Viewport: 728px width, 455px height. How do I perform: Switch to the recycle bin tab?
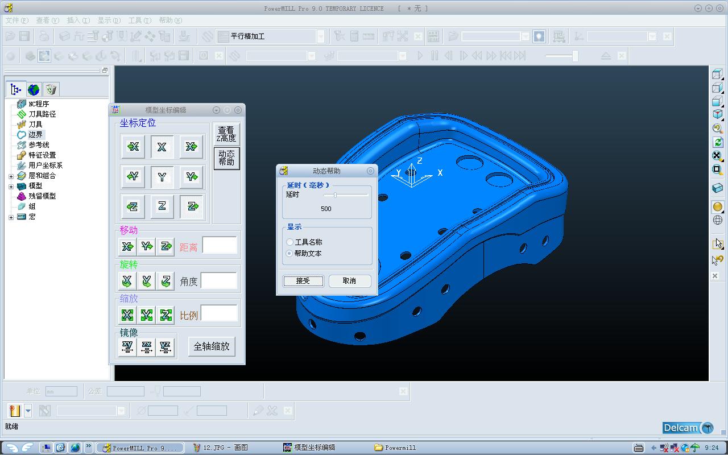click(x=51, y=89)
